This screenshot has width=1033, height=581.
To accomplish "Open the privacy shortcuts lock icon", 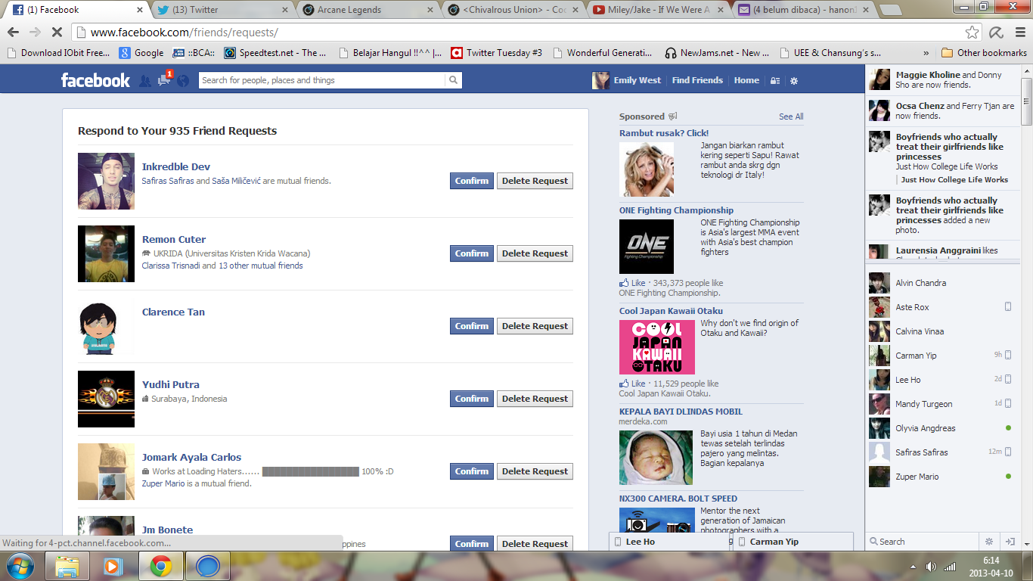I will tap(774, 81).
